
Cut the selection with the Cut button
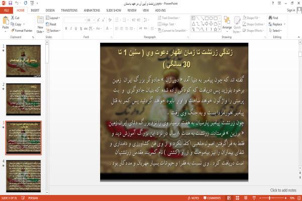click(x=15, y=18)
